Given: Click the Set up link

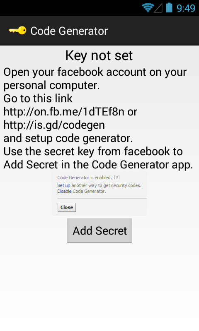Looking at the screenshot, I should [64, 185].
